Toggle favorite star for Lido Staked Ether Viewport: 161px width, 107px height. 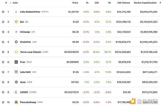pyautogui.click(x=3, y=12)
